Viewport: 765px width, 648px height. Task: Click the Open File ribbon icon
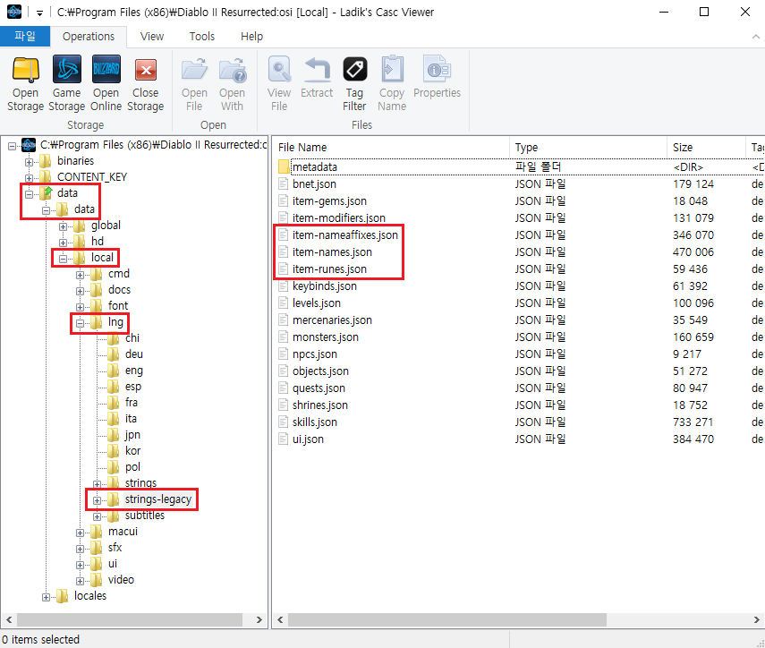(x=194, y=70)
